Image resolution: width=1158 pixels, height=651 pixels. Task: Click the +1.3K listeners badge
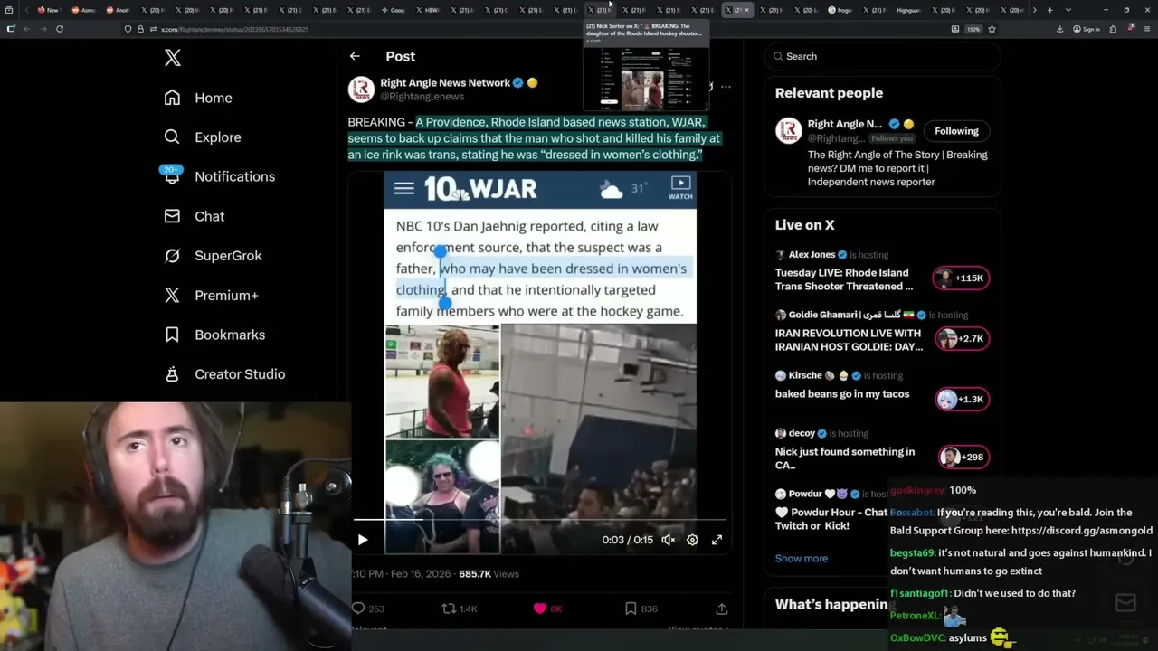[x=962, y=399]
